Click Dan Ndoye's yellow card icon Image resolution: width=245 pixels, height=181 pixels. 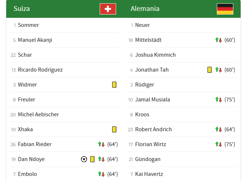[x=92, y=159]
